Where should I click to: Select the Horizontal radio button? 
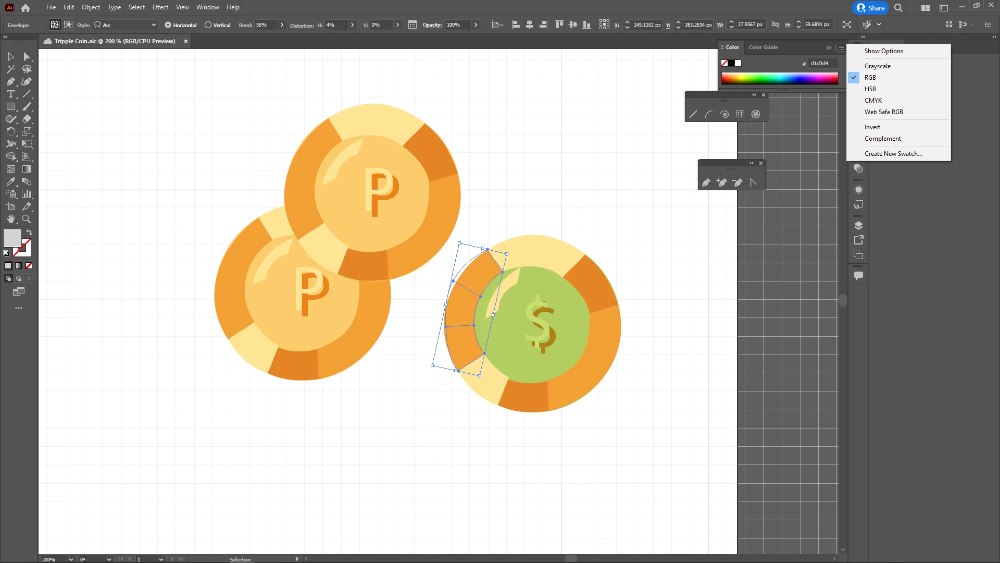pos(168,25)
